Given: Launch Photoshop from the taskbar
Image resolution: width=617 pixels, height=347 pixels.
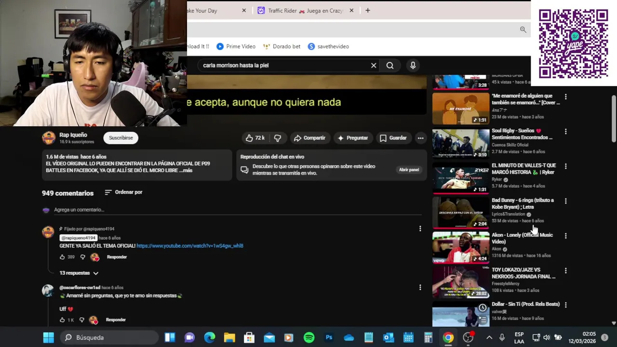Looking at the screenshot, I should pos(329,338).
